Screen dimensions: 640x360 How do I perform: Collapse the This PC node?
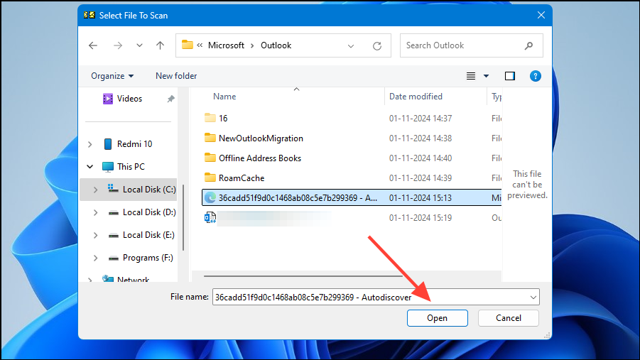coord(90,167)
